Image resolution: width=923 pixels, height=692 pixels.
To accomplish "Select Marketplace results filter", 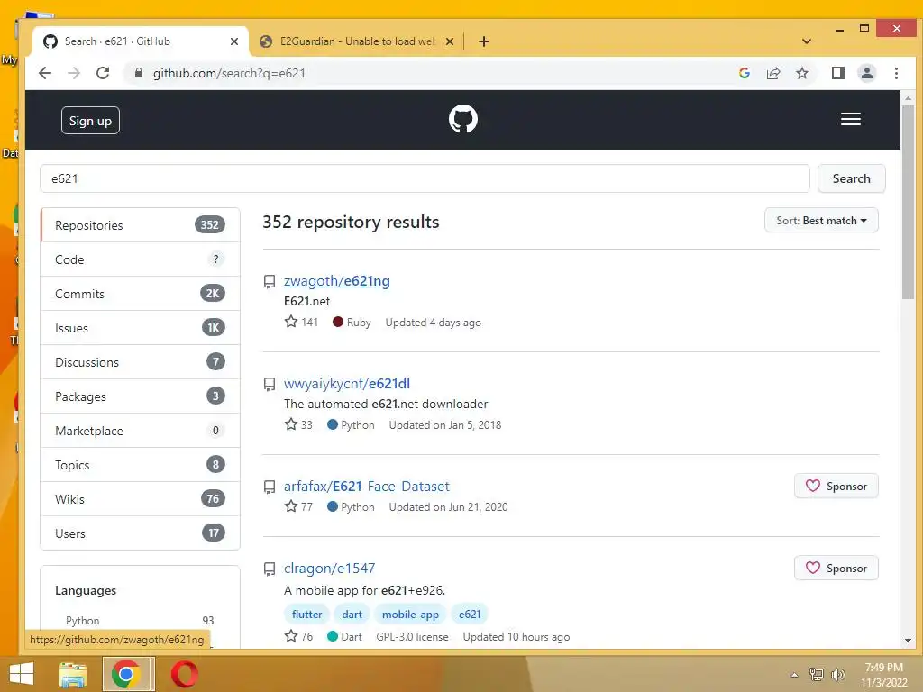I will tap(140, 430).
